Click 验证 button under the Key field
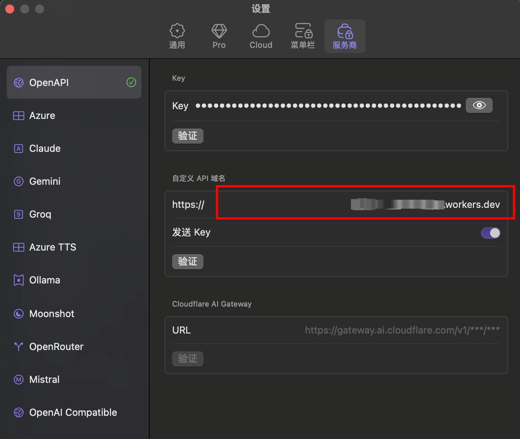The image size is (520, 439). click(x=188, y=136)
